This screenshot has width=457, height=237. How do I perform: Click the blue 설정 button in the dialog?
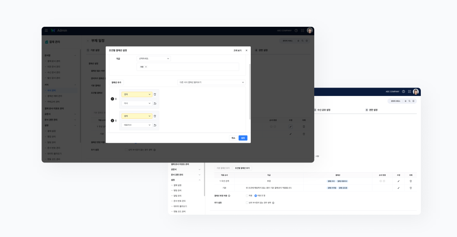point(243,138)
